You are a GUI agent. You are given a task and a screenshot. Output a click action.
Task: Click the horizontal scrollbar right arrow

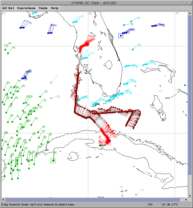(x=186, y=200)
